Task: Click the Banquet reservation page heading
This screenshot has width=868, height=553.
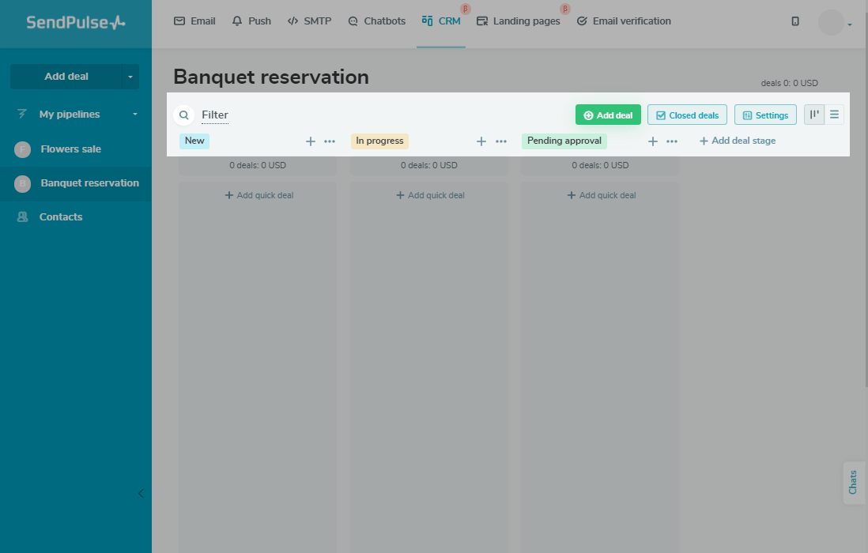Action: (x=271, y=77)
